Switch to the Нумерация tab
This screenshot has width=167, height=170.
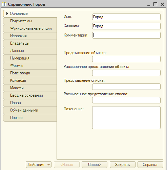pos(30,58)
